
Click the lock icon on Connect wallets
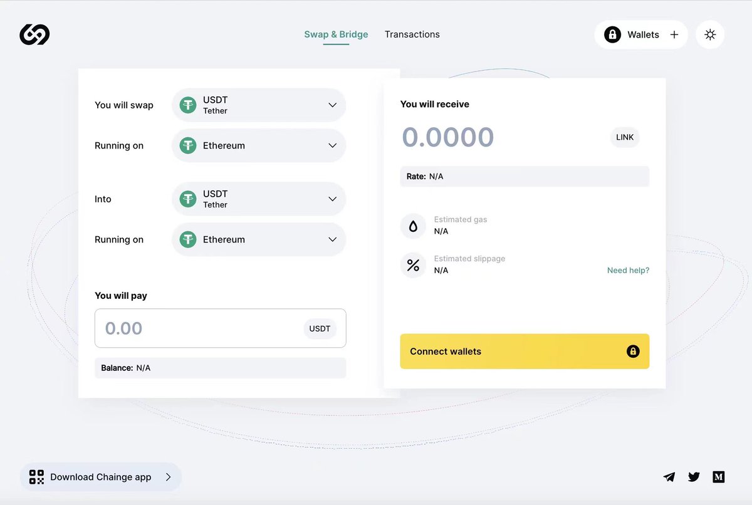coord(633,351)
